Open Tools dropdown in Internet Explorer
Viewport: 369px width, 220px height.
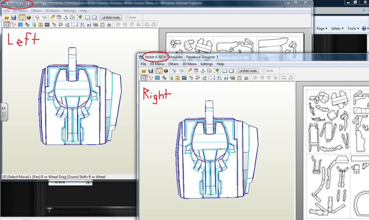click(x=353, y=28)
